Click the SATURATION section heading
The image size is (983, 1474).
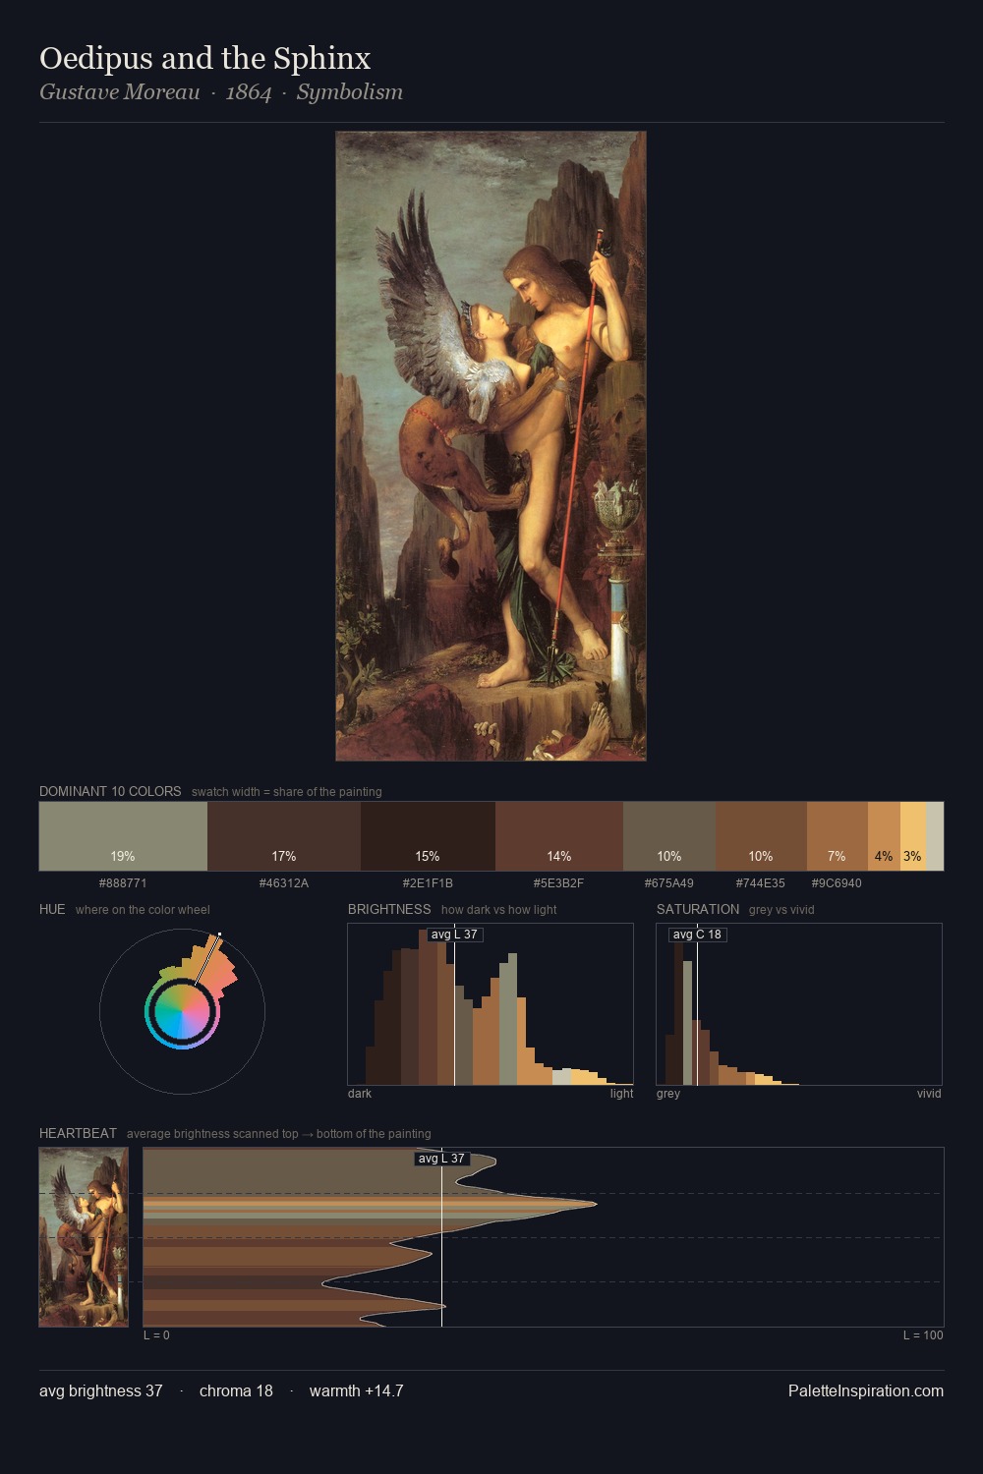[x=698, y=909]
